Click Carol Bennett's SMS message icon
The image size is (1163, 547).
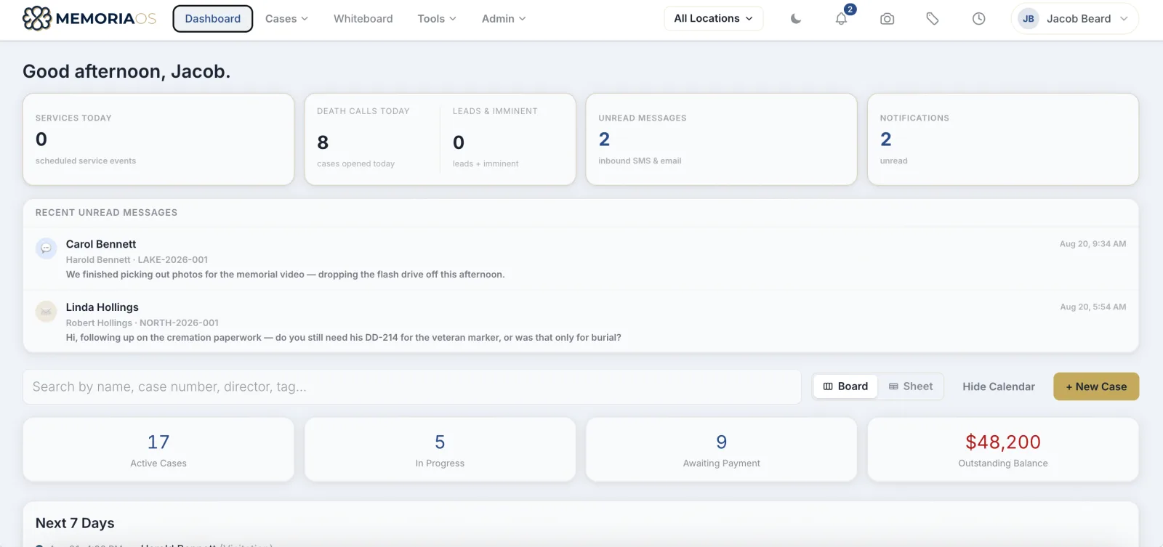coord(46,248)
